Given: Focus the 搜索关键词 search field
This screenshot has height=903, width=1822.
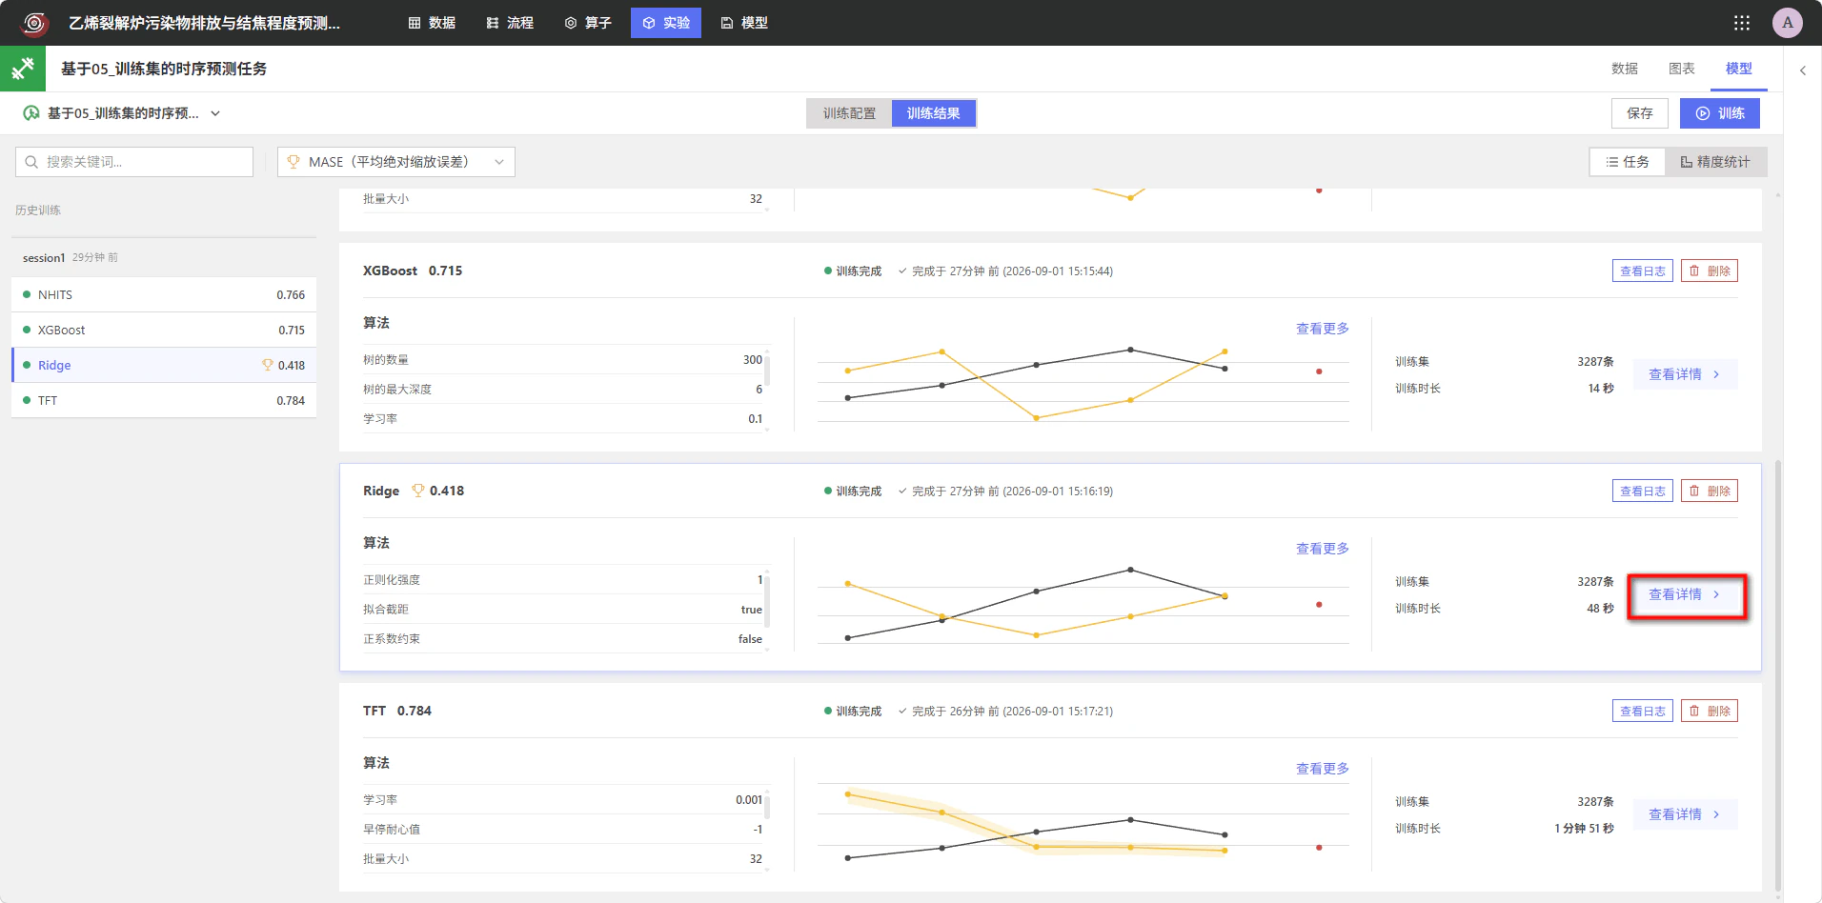Looking at the screenshot, I should [134, 162].
